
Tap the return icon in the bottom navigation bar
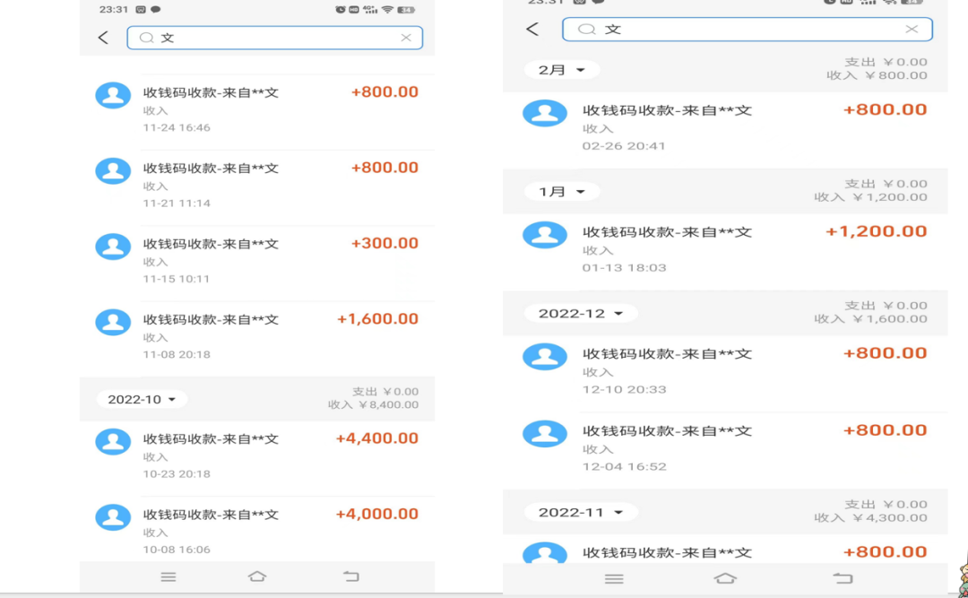tap(351, 576)
